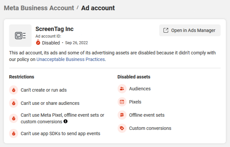This screenshot has height=147, width=230.
Task: Click the ScreenTag Inc ad account thumbnail icon
Action: coord(20,36)
